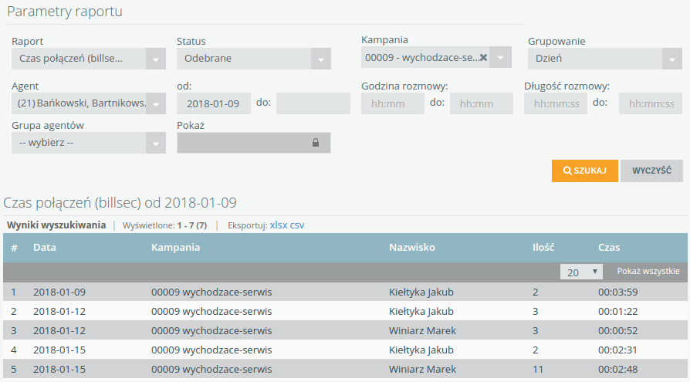Sort by the Kampania column header
Screen dimensions: 690x382
pyautogui.click(x=175, y=247)
